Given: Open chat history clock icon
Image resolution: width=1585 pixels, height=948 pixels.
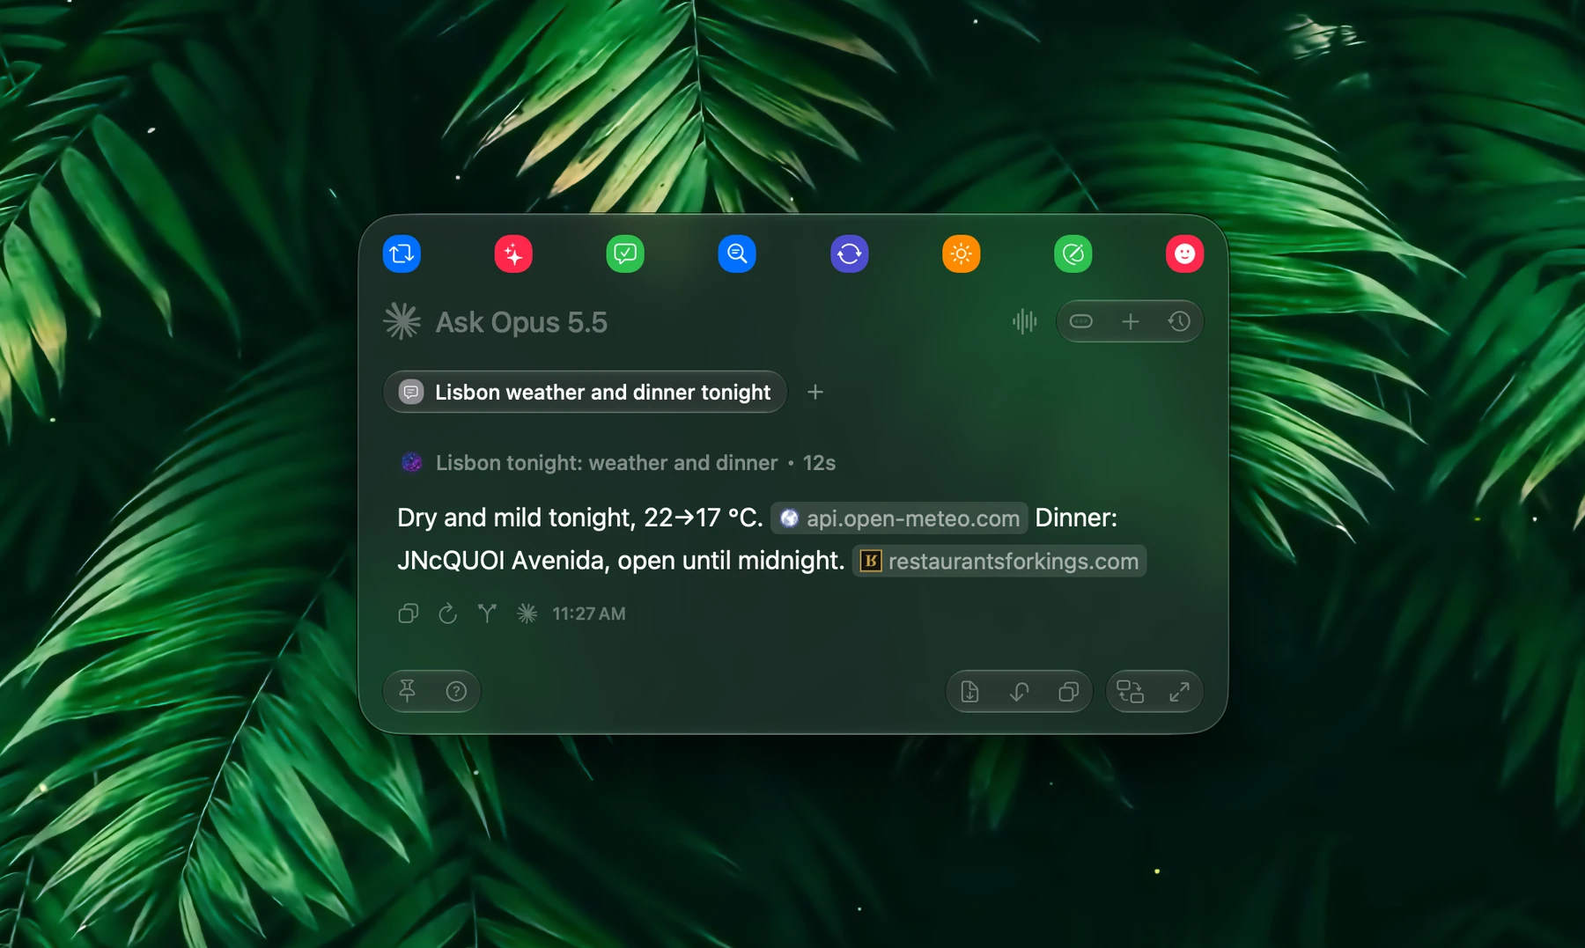Looking at the screenshot, I should [x=1179, y=321].
